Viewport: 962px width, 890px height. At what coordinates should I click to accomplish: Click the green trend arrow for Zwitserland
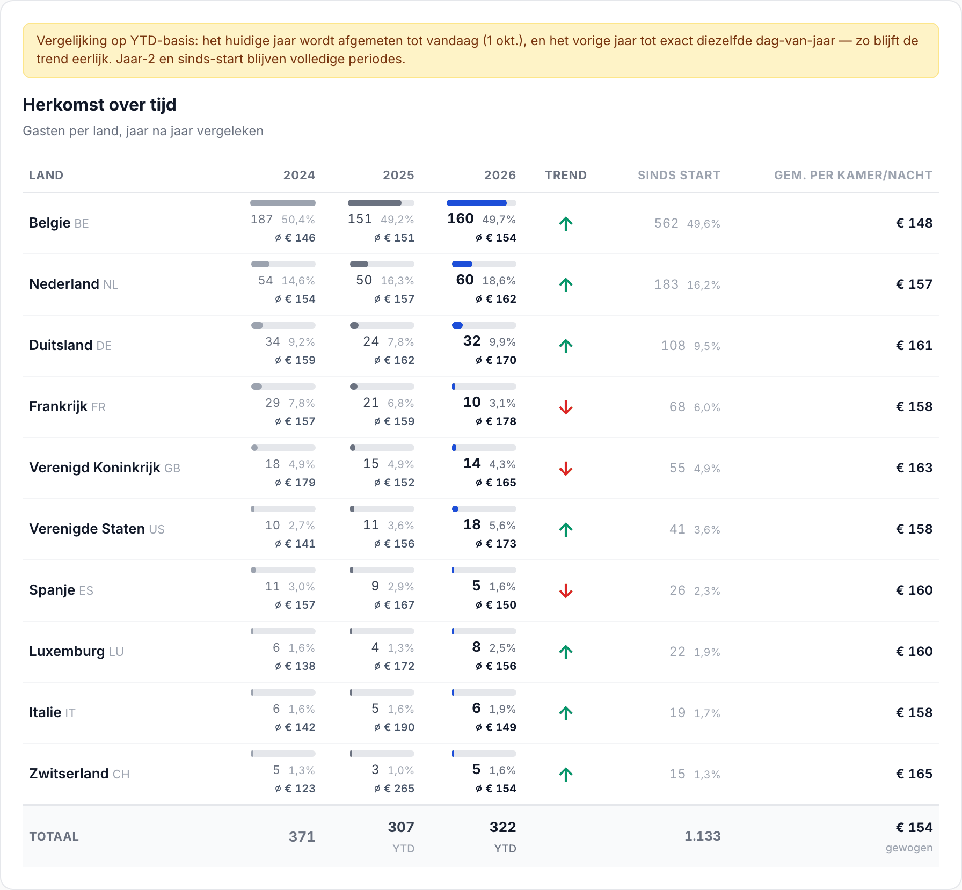coord(566,774)
